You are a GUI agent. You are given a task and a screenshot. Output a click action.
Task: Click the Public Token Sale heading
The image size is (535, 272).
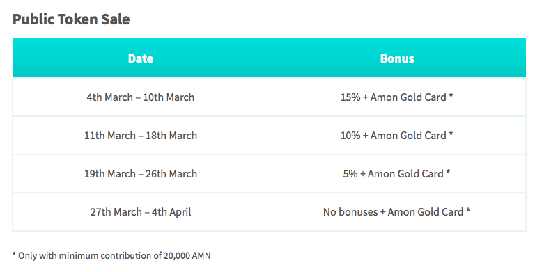71,19
